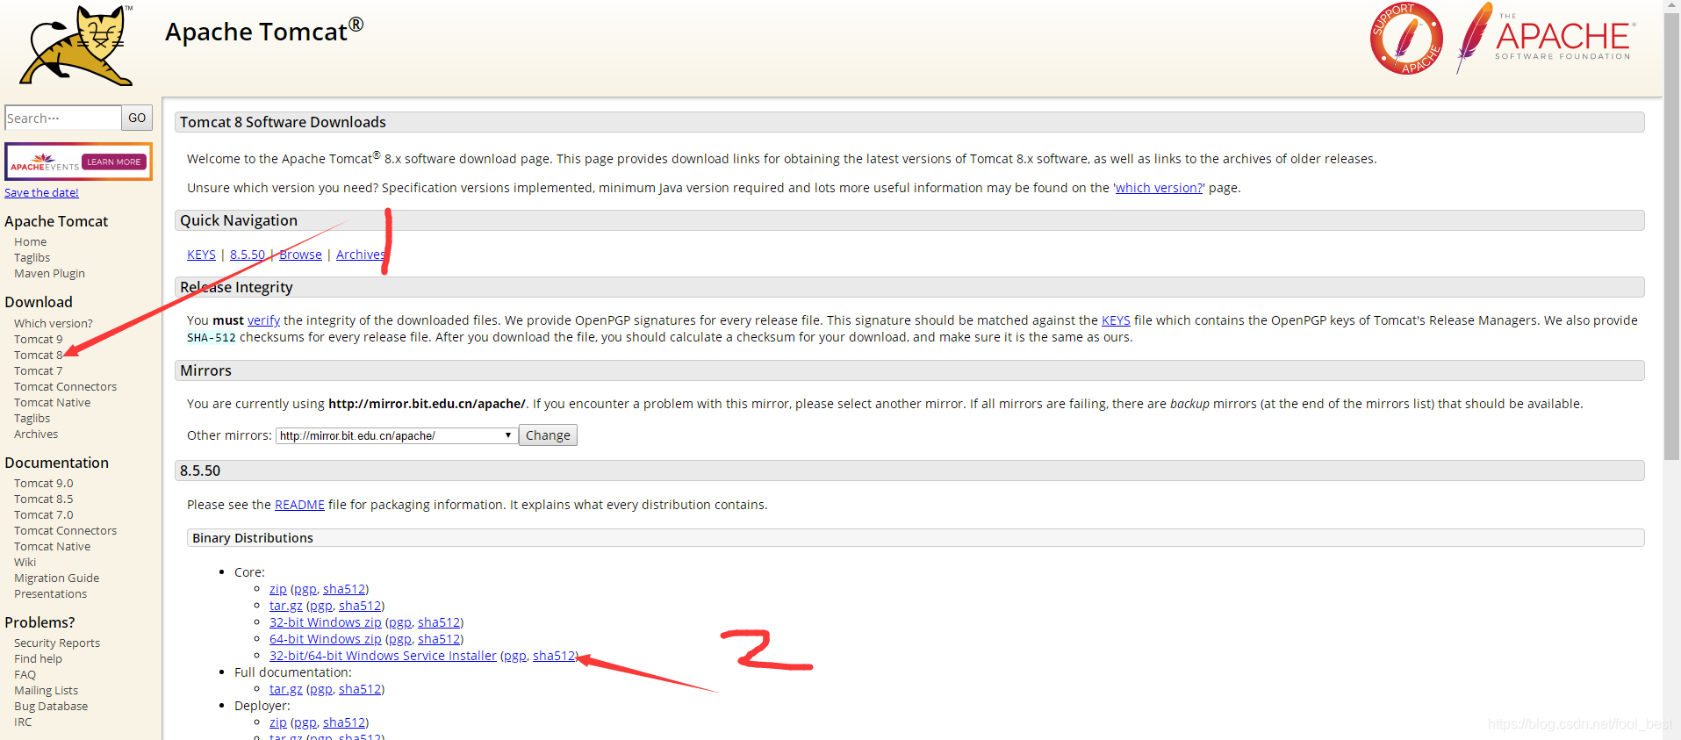The image size is (1681, 740).
Task: Open KEYS in Quick Navigation
Action: coord(201,255)
